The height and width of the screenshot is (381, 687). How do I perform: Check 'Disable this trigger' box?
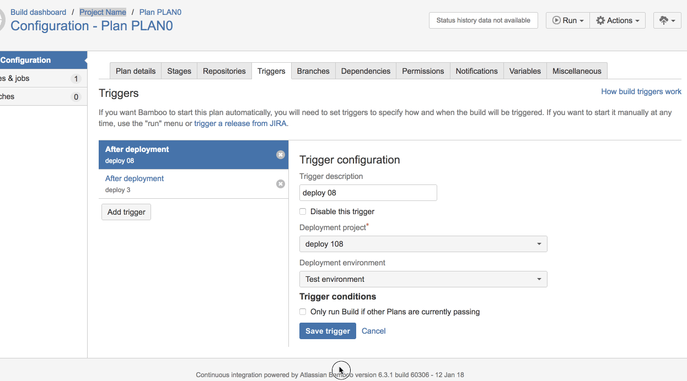click(x=303, y=211)
